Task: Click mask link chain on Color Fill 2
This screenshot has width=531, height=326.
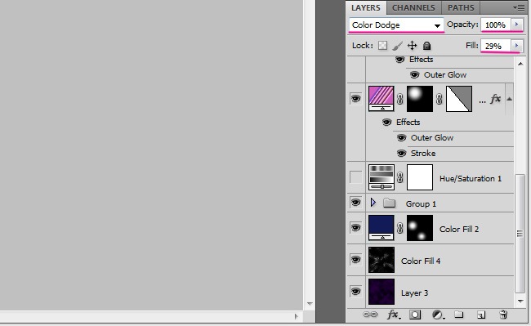Action: click(400, 228)
